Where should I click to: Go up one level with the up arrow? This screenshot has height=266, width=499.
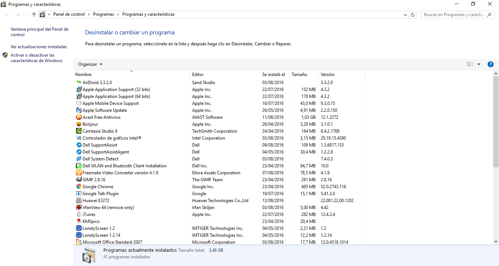[34, 15]
